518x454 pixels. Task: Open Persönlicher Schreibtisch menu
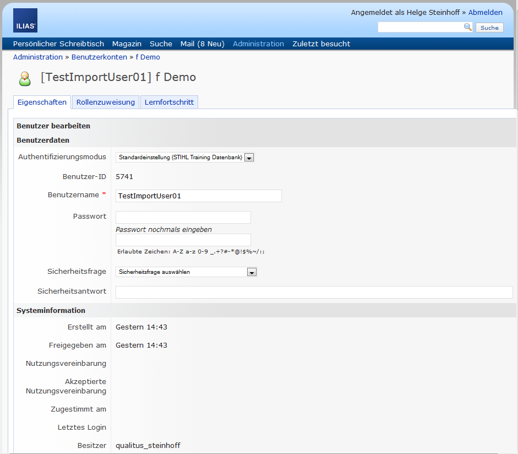58,44
